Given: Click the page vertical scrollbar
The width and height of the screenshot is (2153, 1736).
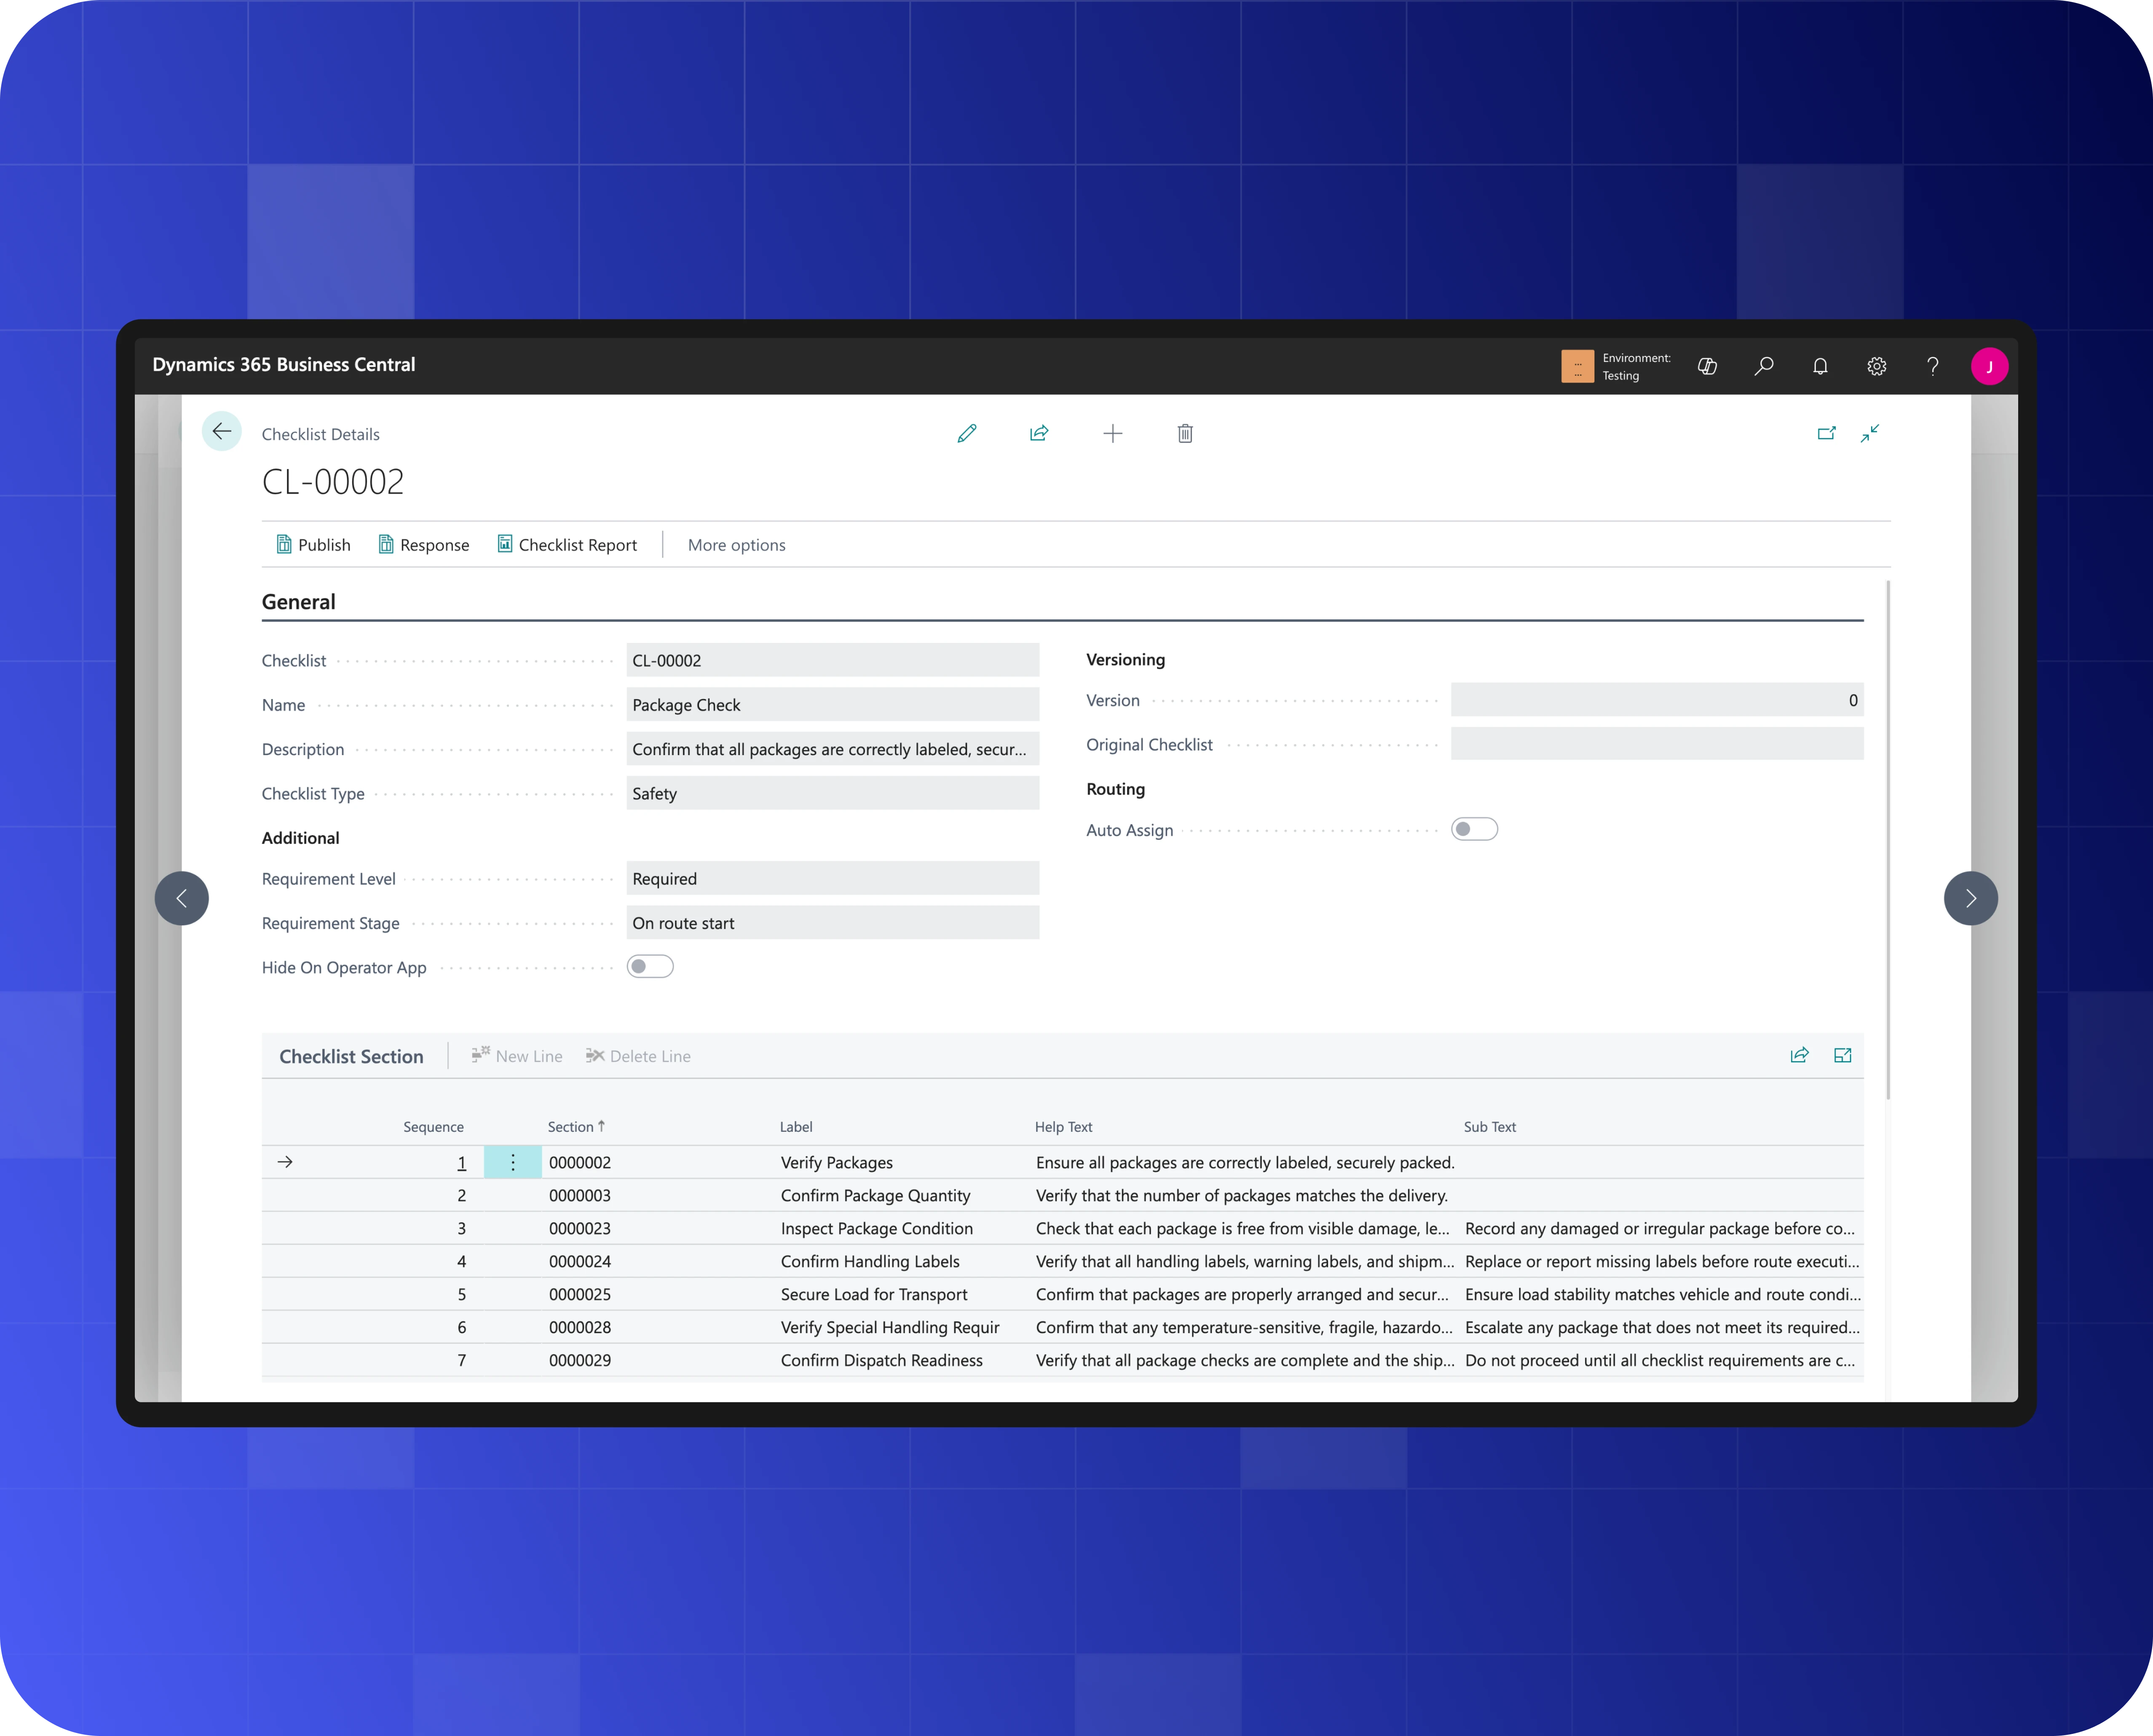Looking at the screenshot, I should (x=1887, y=840).
